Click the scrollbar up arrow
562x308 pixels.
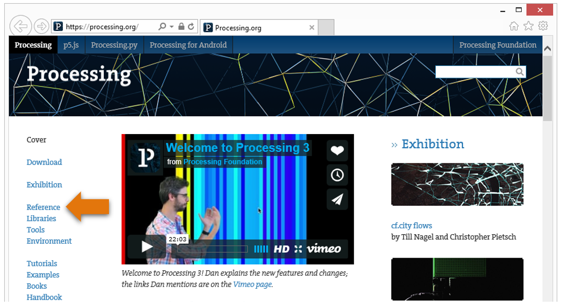tap(547, 48)
